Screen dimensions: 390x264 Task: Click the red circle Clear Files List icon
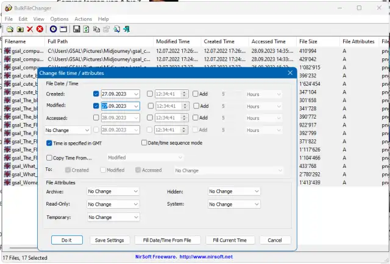pos(40,29)
